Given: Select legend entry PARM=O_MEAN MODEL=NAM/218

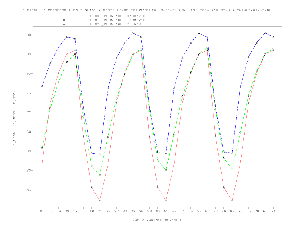Looking at the screenshot, I should point(117,16).
